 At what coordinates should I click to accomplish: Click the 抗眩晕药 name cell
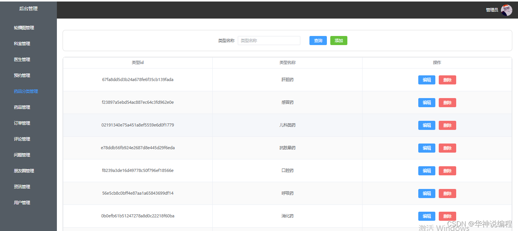coord(287,148)
